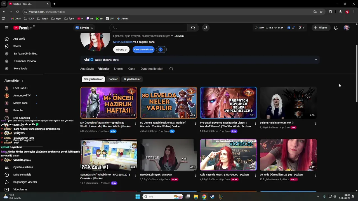This screenshot has width=358, height=201.
Task: Open the GPT bookmark
Action: tap(110, 19)
